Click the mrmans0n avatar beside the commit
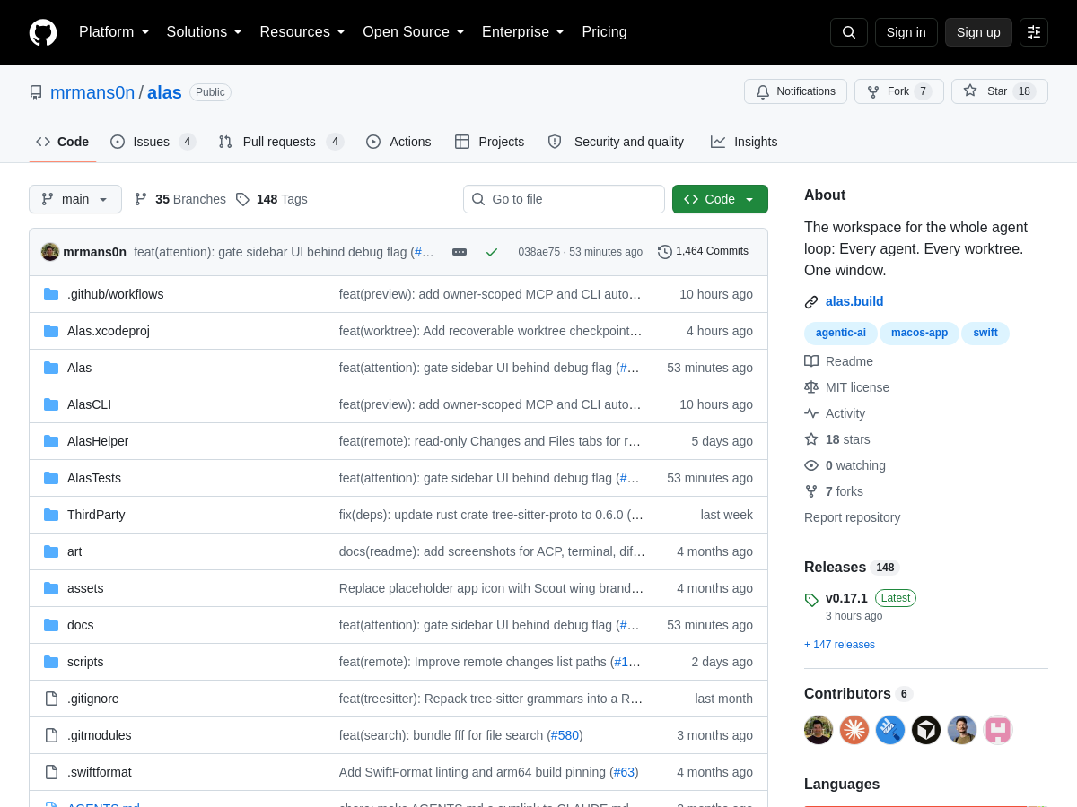Viewport: 1077px width, 807px height. click(50, 252)
